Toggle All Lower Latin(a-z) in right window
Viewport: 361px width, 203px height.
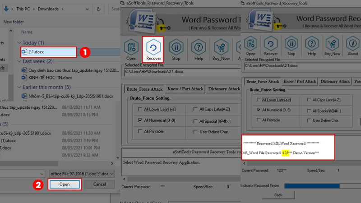click(259, 100)
